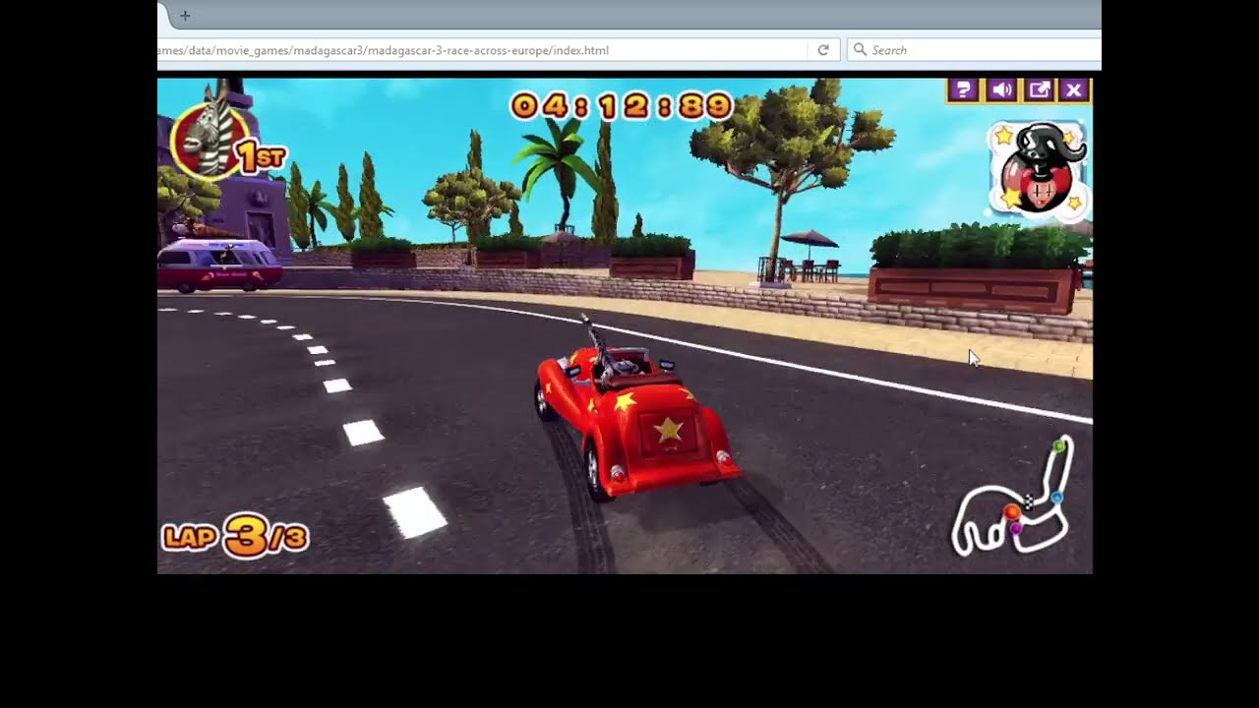Click the race timer 04:12:89
Image resolution: width=1259 pixels, height=708 pixels.
(622, 106)
